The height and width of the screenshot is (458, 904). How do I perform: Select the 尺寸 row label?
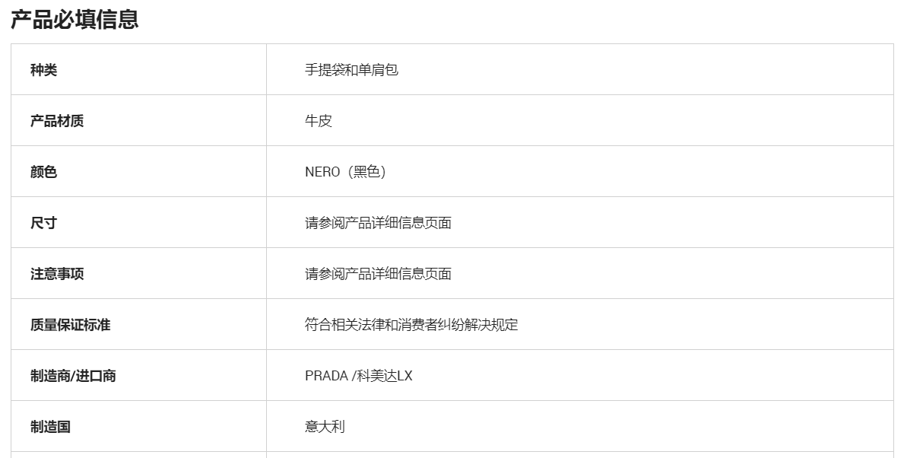click(43, 223)
